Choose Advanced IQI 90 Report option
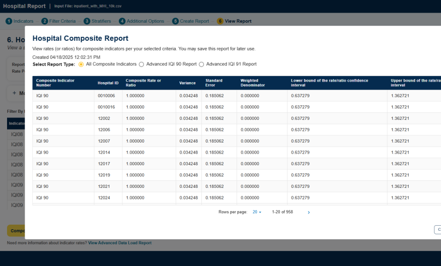Viewport: 441px width, 266px height. [141, 64]
